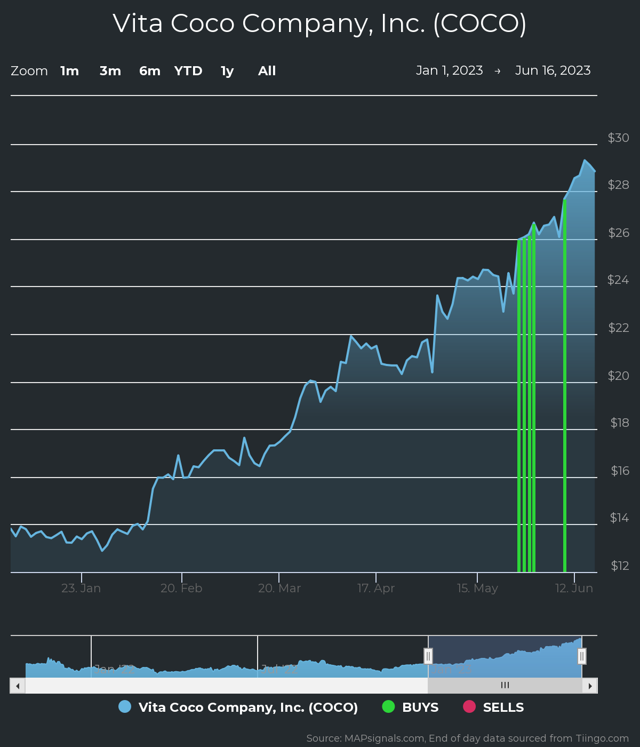Image resolution: width=640 pixels, height=747 pixels.
Task: Click the '17. Apr' date axis label
Action: [376, 588]
